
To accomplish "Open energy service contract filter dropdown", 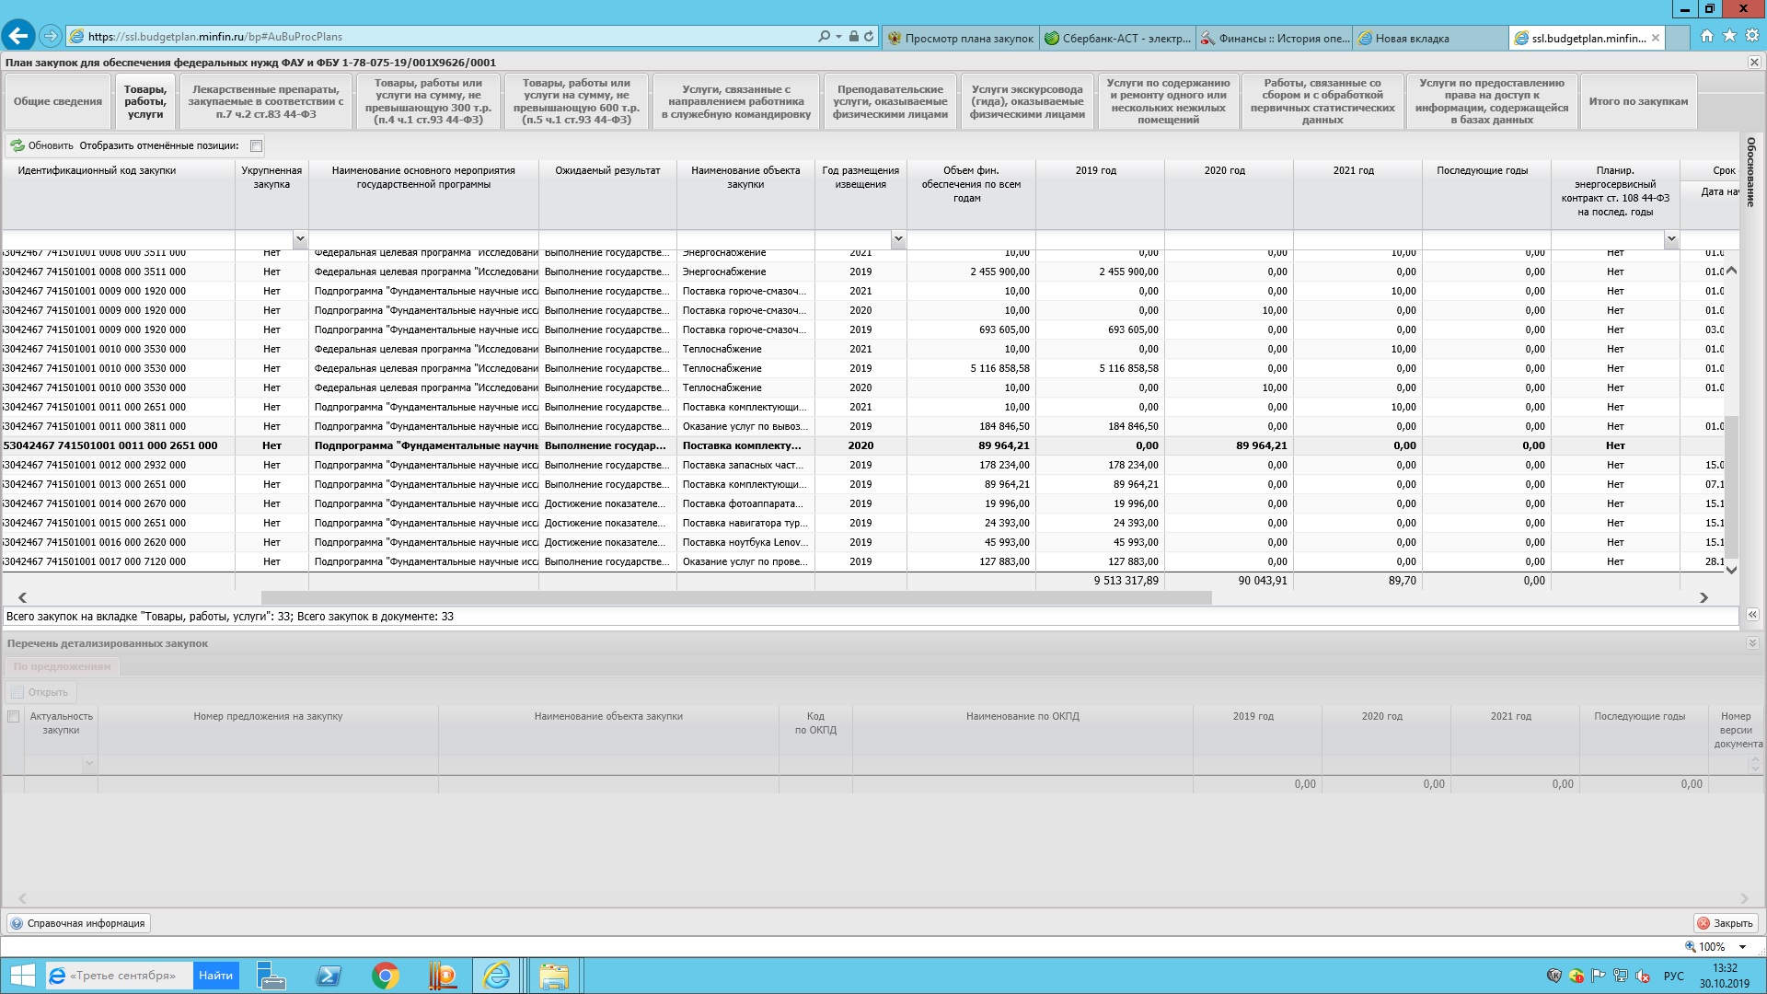I will [x=1670, y=239].
